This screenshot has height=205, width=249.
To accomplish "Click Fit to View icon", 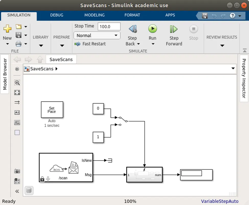I will point(17,93).
